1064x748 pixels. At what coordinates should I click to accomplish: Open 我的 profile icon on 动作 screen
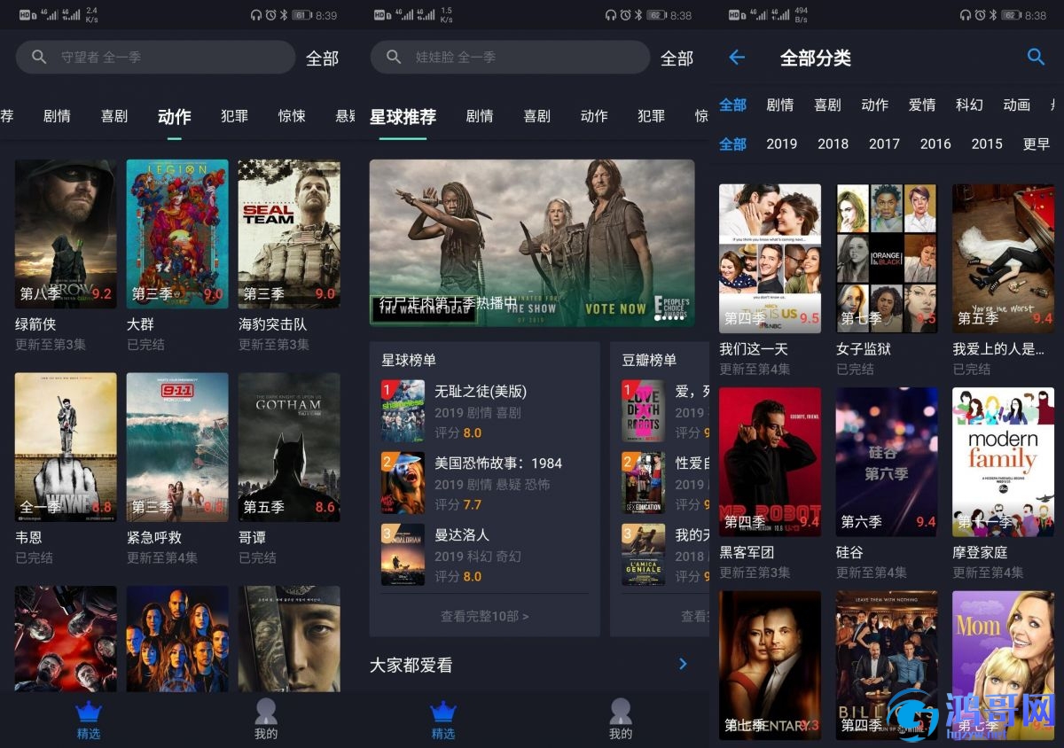[x=266, y=712]
